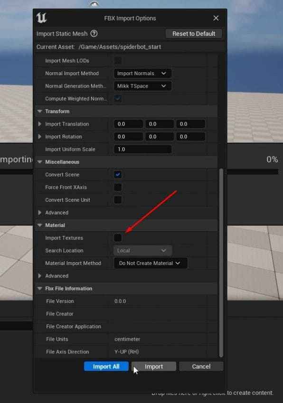Screen dimensions: 283x403
Task: Open Material Import Method dropdown
Action: click(x=151, y=263)
